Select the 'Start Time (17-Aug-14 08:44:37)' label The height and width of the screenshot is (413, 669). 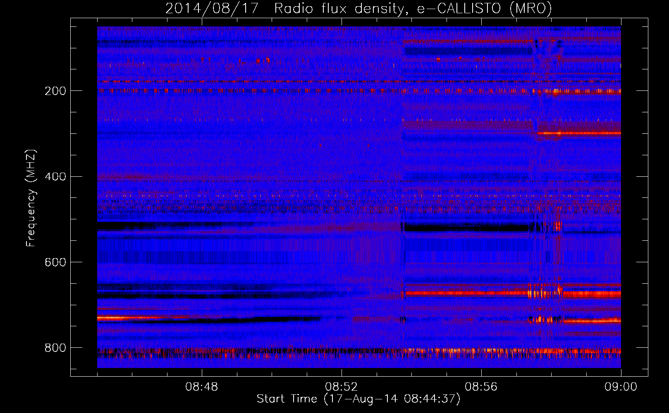[x=358, y=399]
